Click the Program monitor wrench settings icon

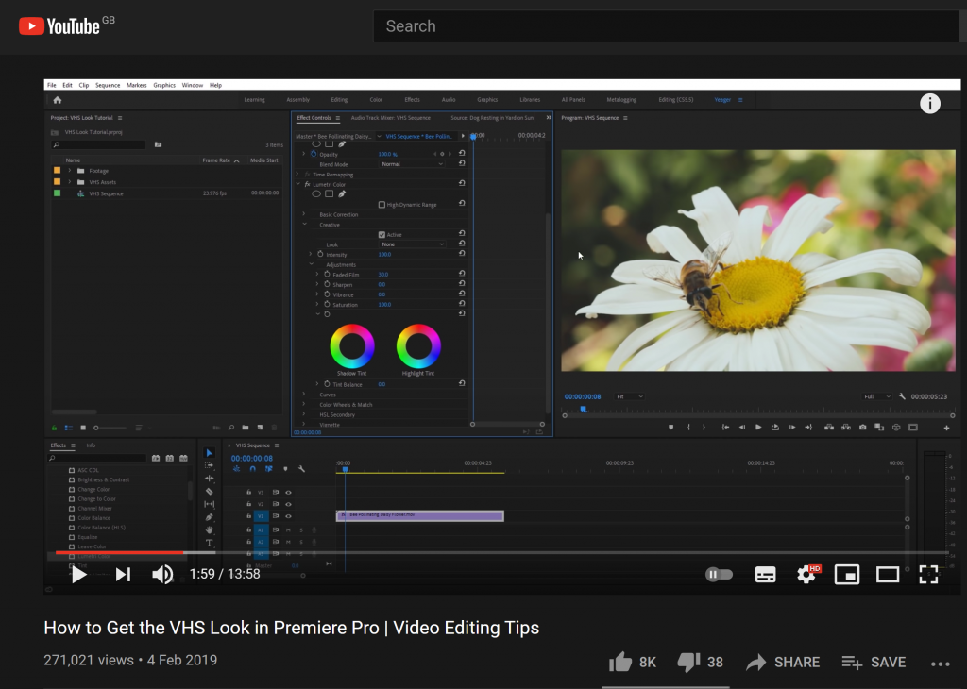(x=902, y=396)
